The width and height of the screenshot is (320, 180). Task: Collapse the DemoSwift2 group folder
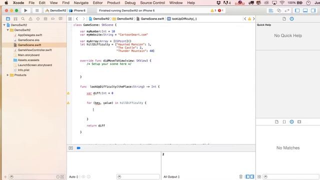pyautogui.click(x=8, y=30)
